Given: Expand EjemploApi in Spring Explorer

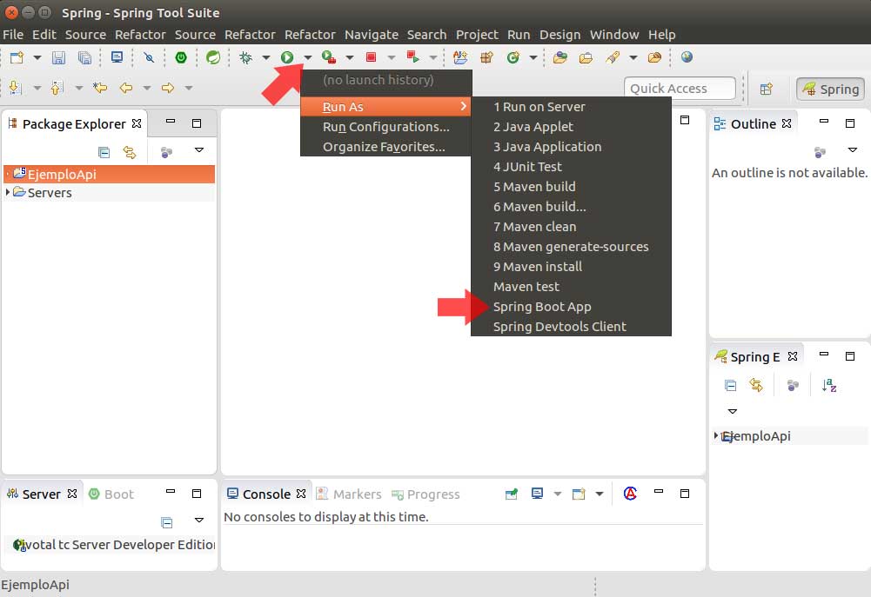Looking at the screenshot, I should [716, 435].
